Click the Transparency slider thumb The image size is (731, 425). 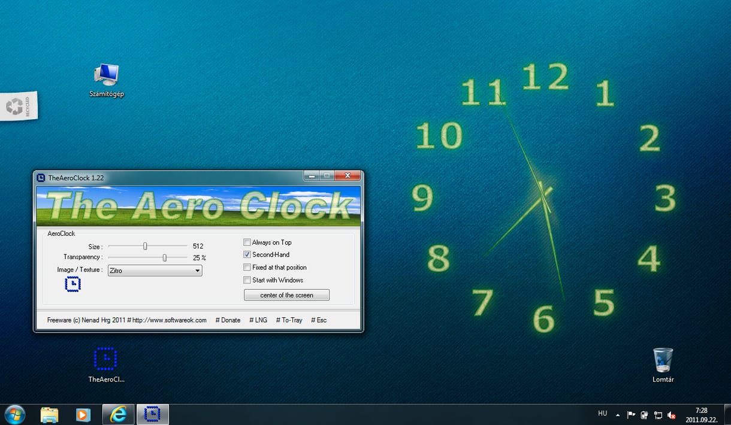point(165,257)
